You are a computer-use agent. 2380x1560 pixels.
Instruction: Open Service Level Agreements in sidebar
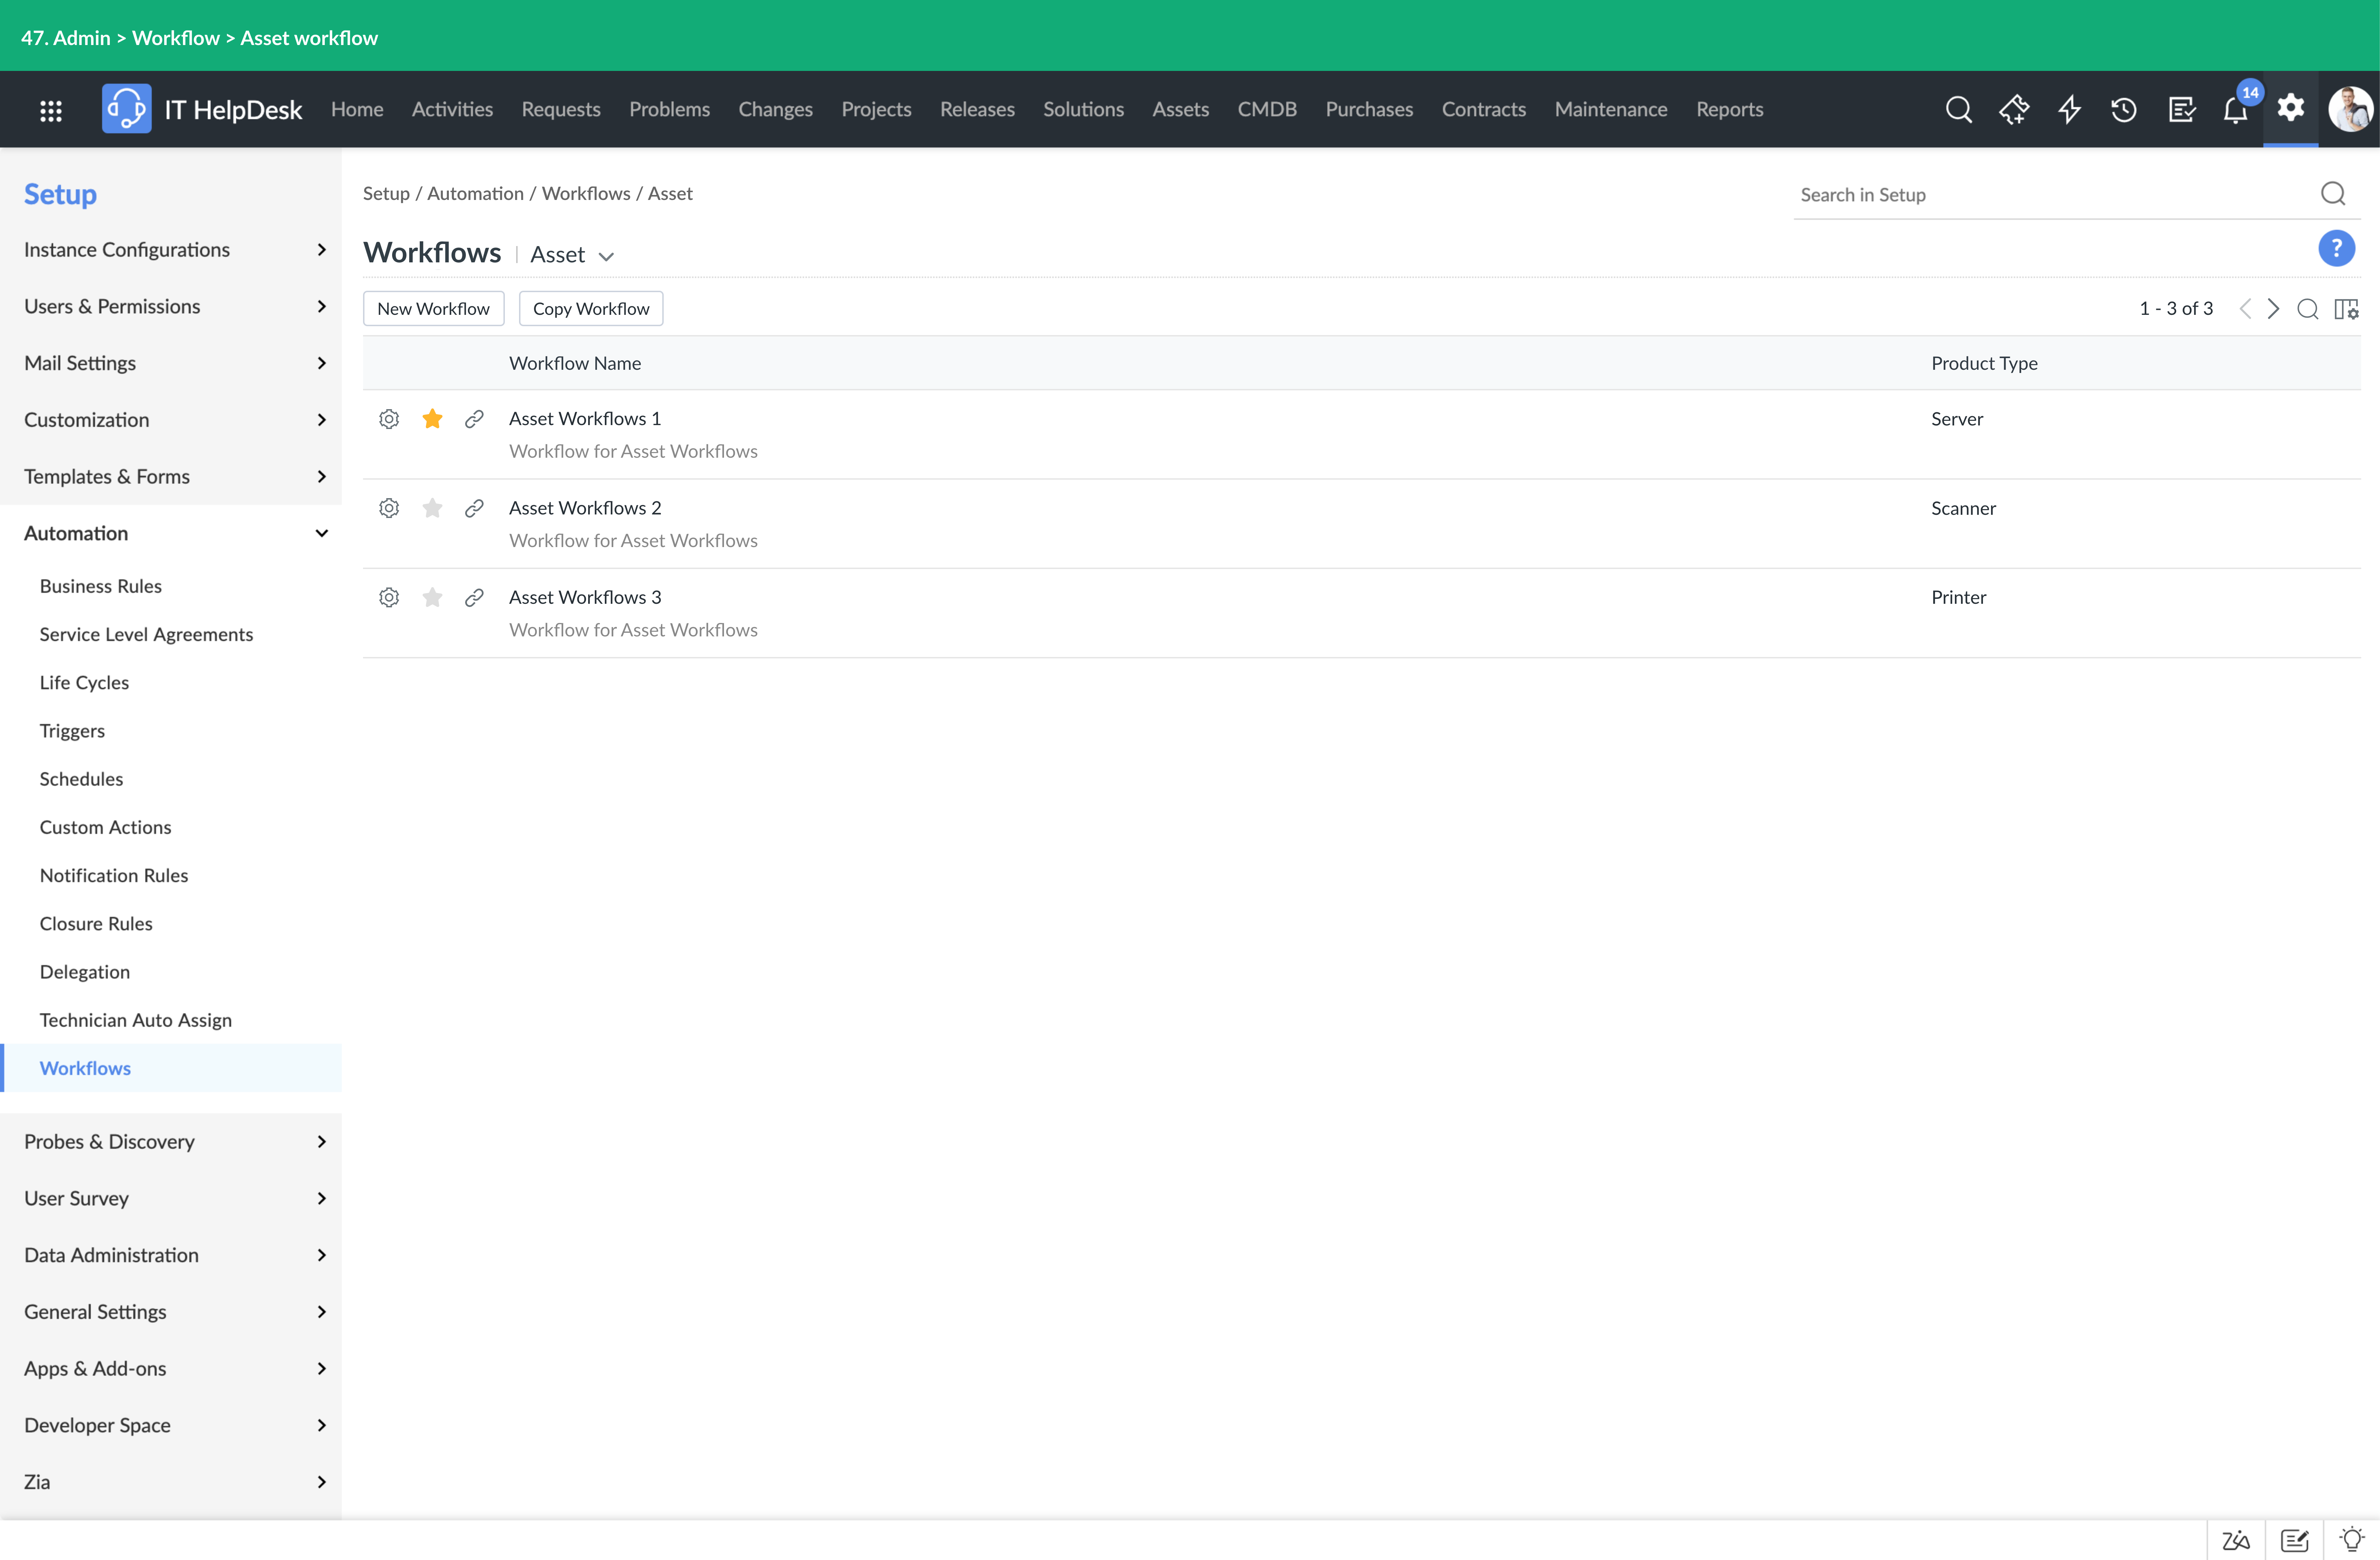[146, 635]
